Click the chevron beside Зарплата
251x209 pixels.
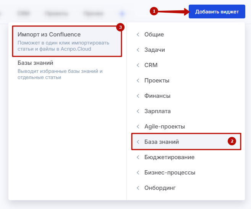pyautogui.click(x=138, y=111)
